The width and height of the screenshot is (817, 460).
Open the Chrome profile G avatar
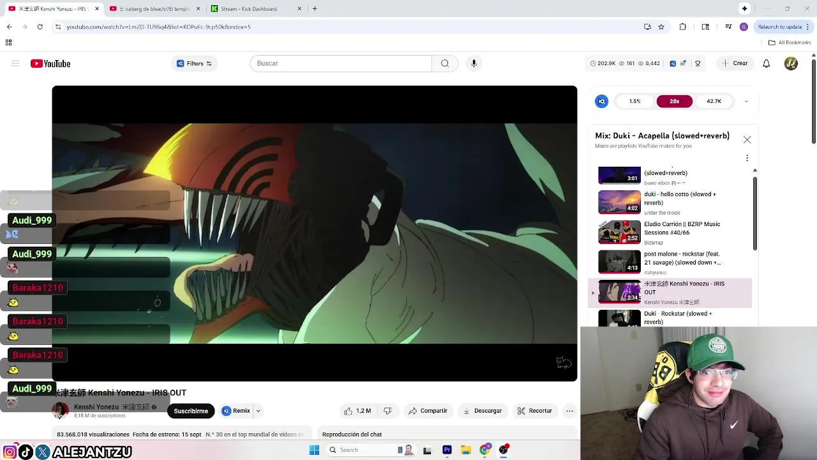click(744, 27)
